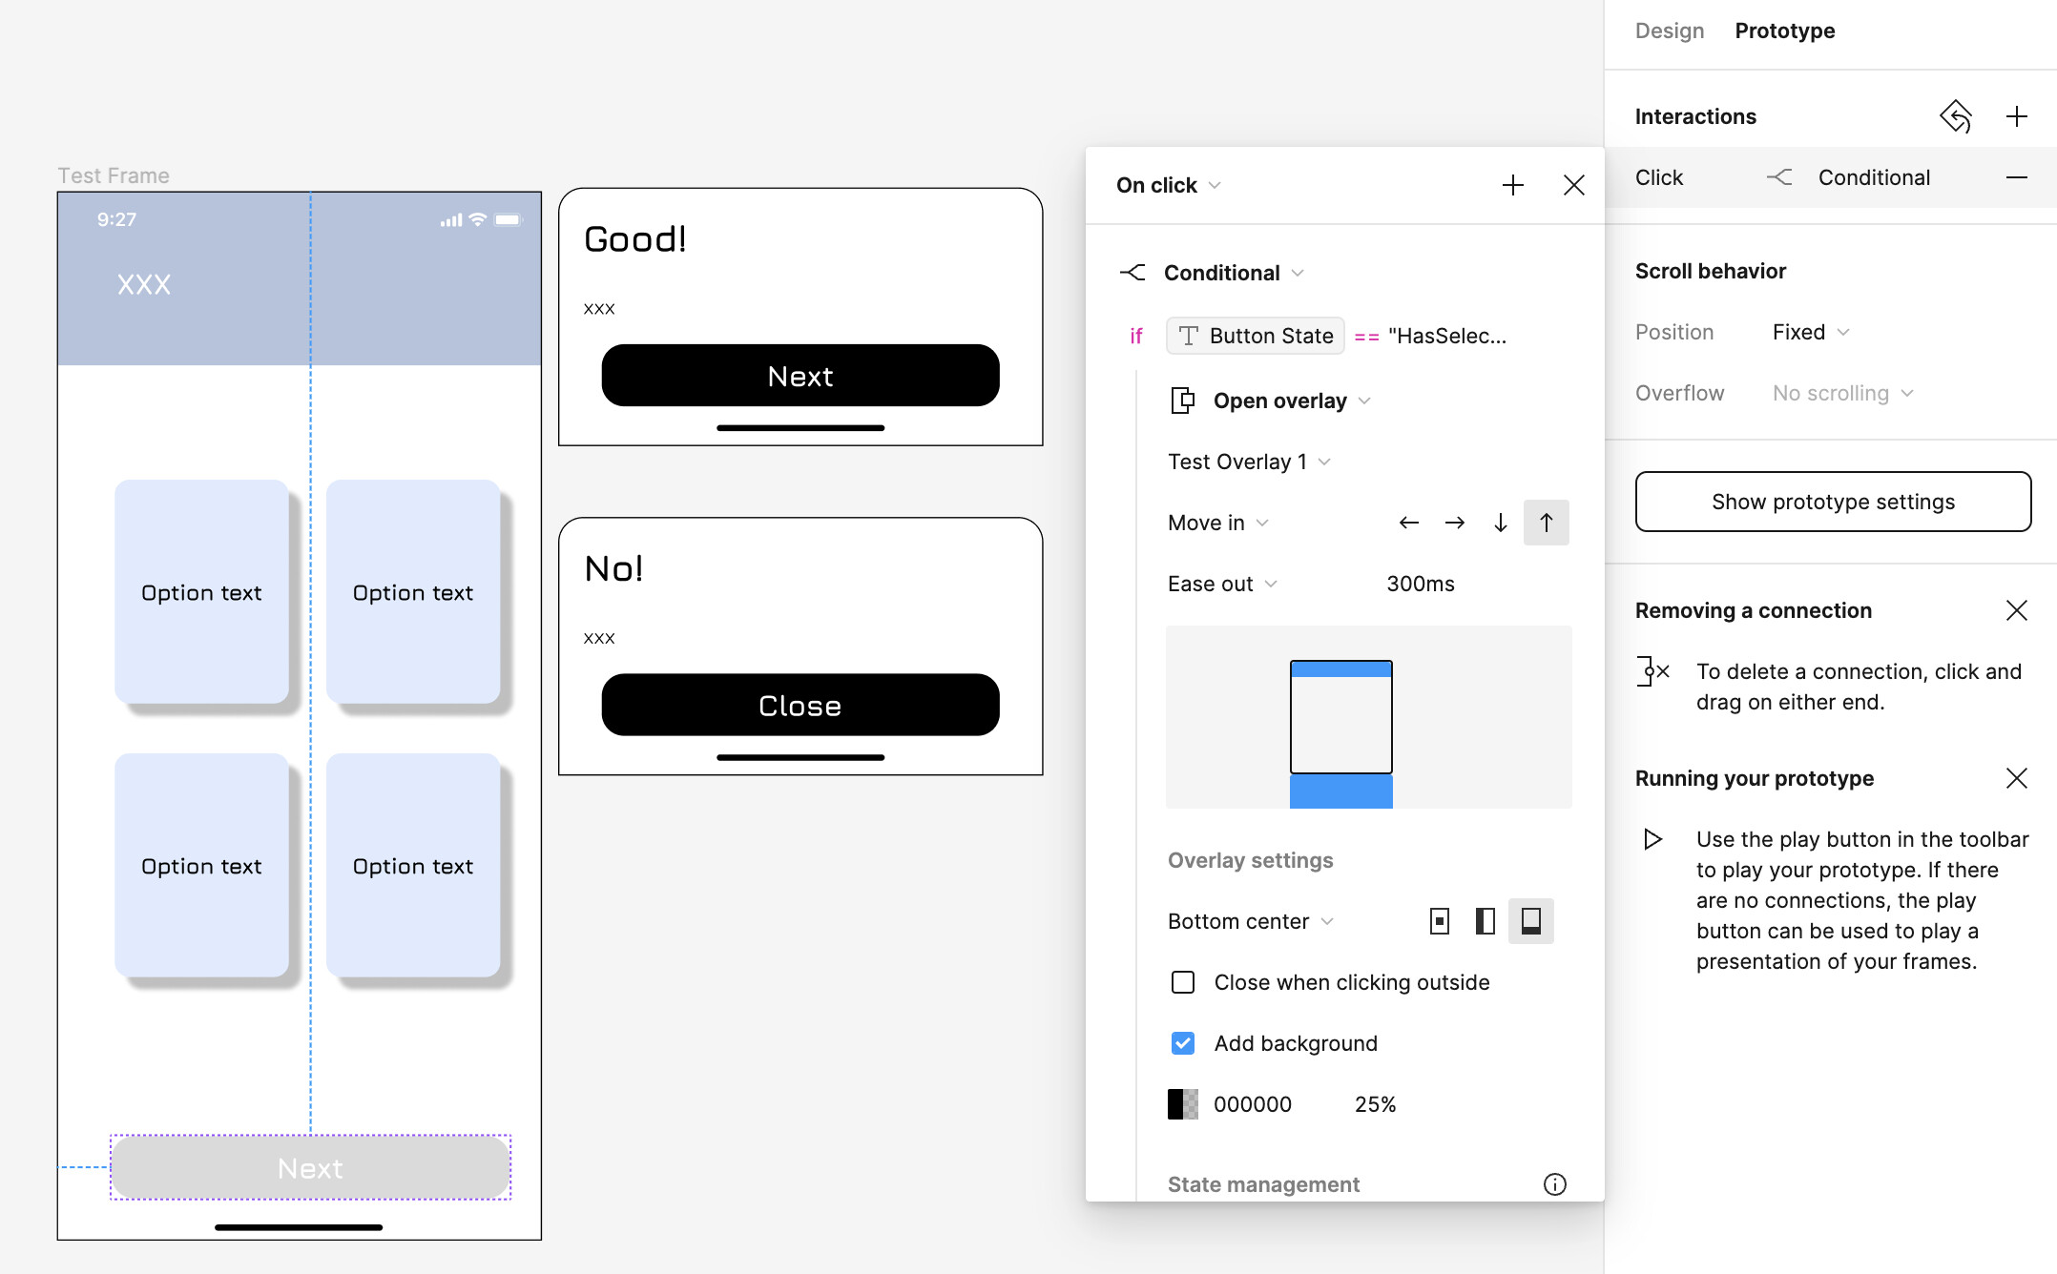This screenshot has width=2057, height=1274.
Task: Click the add interaction plus icon
Action: pos(2016,116)
